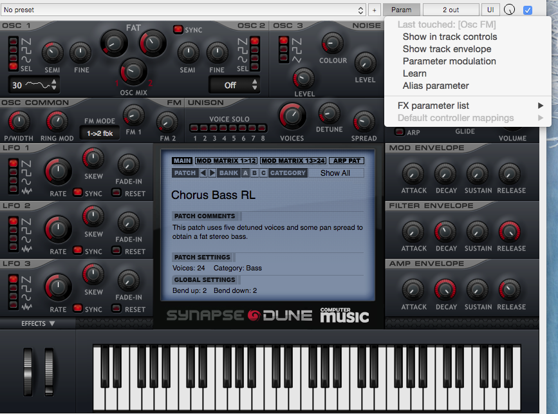The width and height of the screenshot is (558, 414).
Task: Click the Filter Envelope DECAY knob
Action: 445,232
